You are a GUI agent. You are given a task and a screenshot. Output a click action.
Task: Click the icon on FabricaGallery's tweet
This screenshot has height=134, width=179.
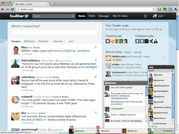(96, 60)
